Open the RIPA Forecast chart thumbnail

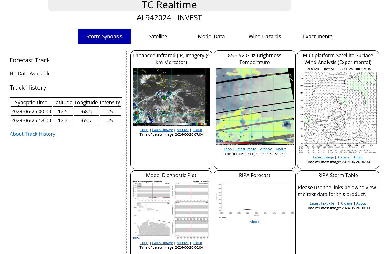click(254, 200)
